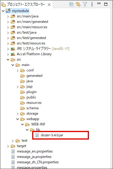The width and height of the screenshot is (113, 169).
Task: Expand src/test/java source folder
Action: (8, 33)
